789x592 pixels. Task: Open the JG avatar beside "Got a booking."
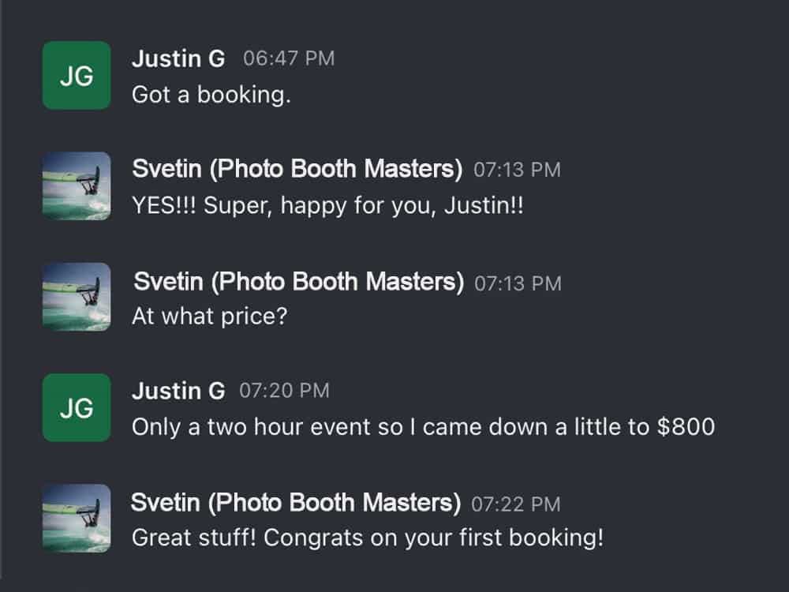tap(77, 76)
